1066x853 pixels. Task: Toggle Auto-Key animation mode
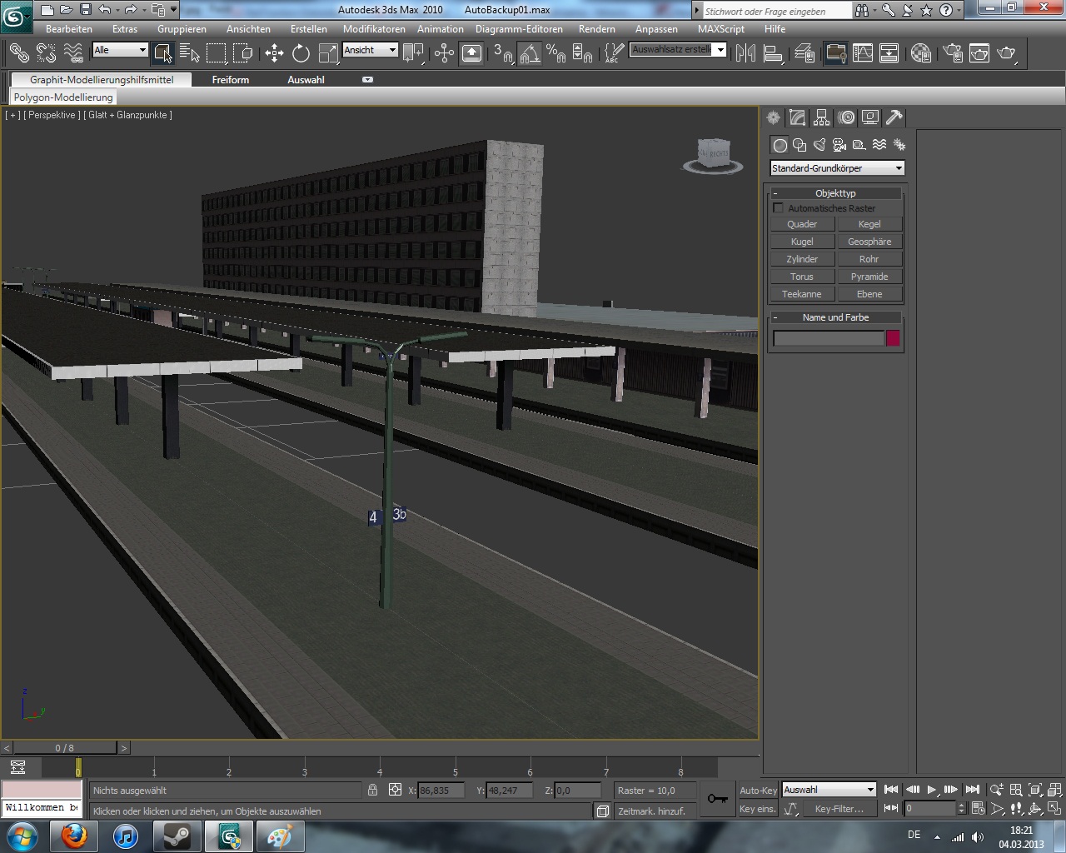tap(757, 791)
